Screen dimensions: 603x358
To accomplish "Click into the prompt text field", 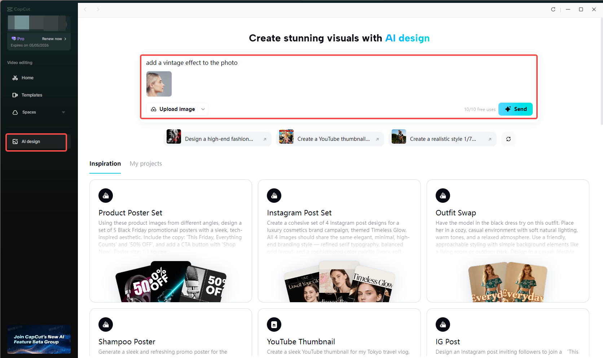I will click(338, 63).
